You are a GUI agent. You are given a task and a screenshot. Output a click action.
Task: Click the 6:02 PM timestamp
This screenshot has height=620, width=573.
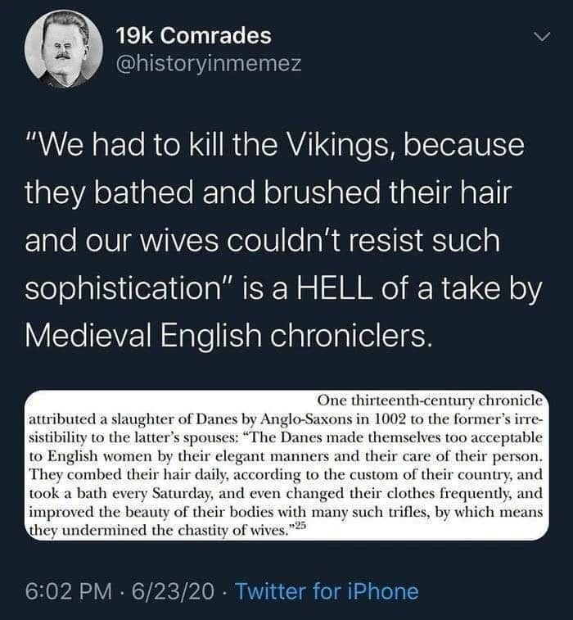[x=69, y=591]
